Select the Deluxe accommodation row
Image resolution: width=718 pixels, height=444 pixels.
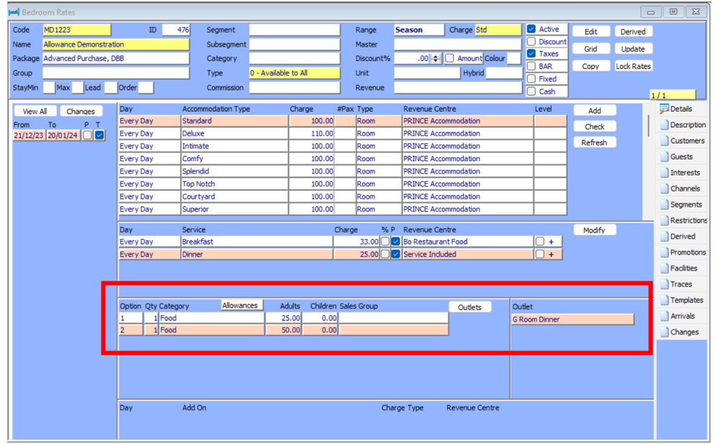coord(342,134)
